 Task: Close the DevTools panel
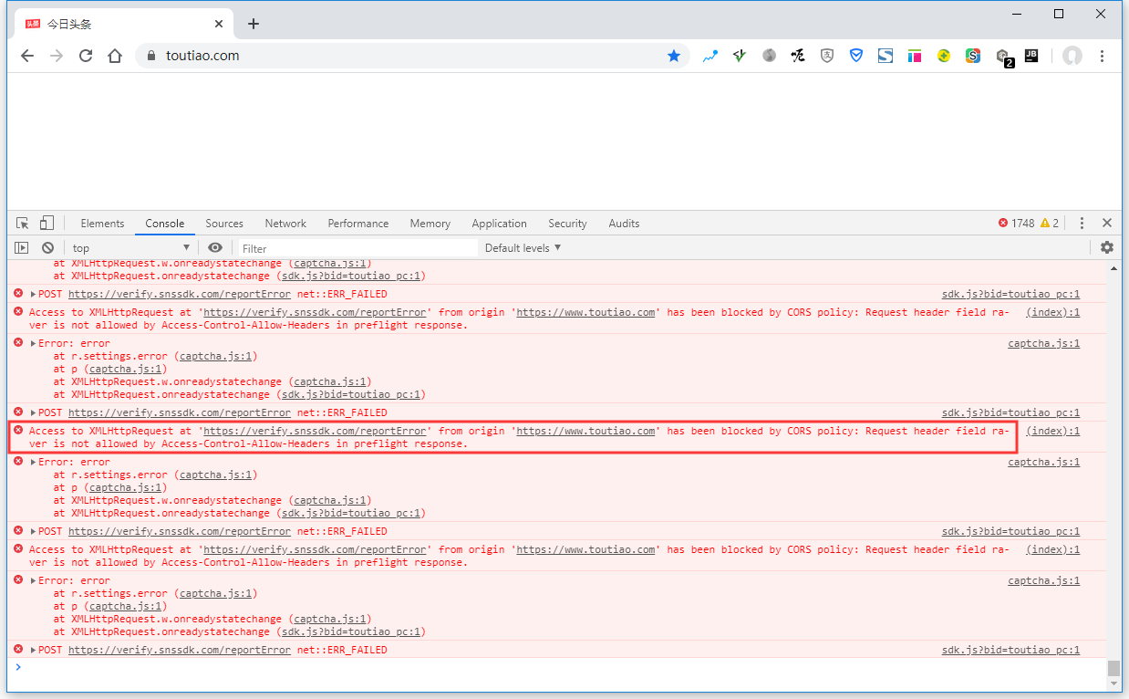[1107, 224]
